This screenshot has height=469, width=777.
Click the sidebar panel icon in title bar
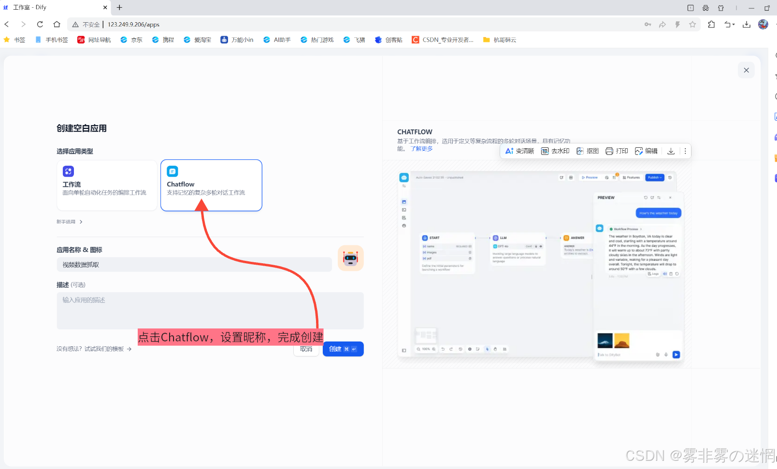tap(691, 8)
